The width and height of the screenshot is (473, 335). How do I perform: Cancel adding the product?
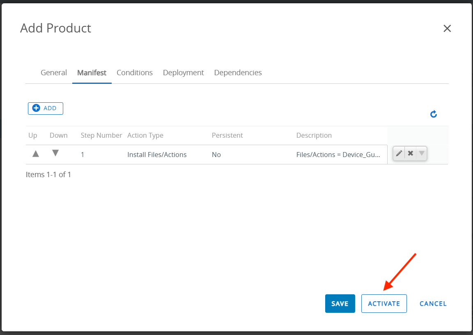click(x=433, y=304)
